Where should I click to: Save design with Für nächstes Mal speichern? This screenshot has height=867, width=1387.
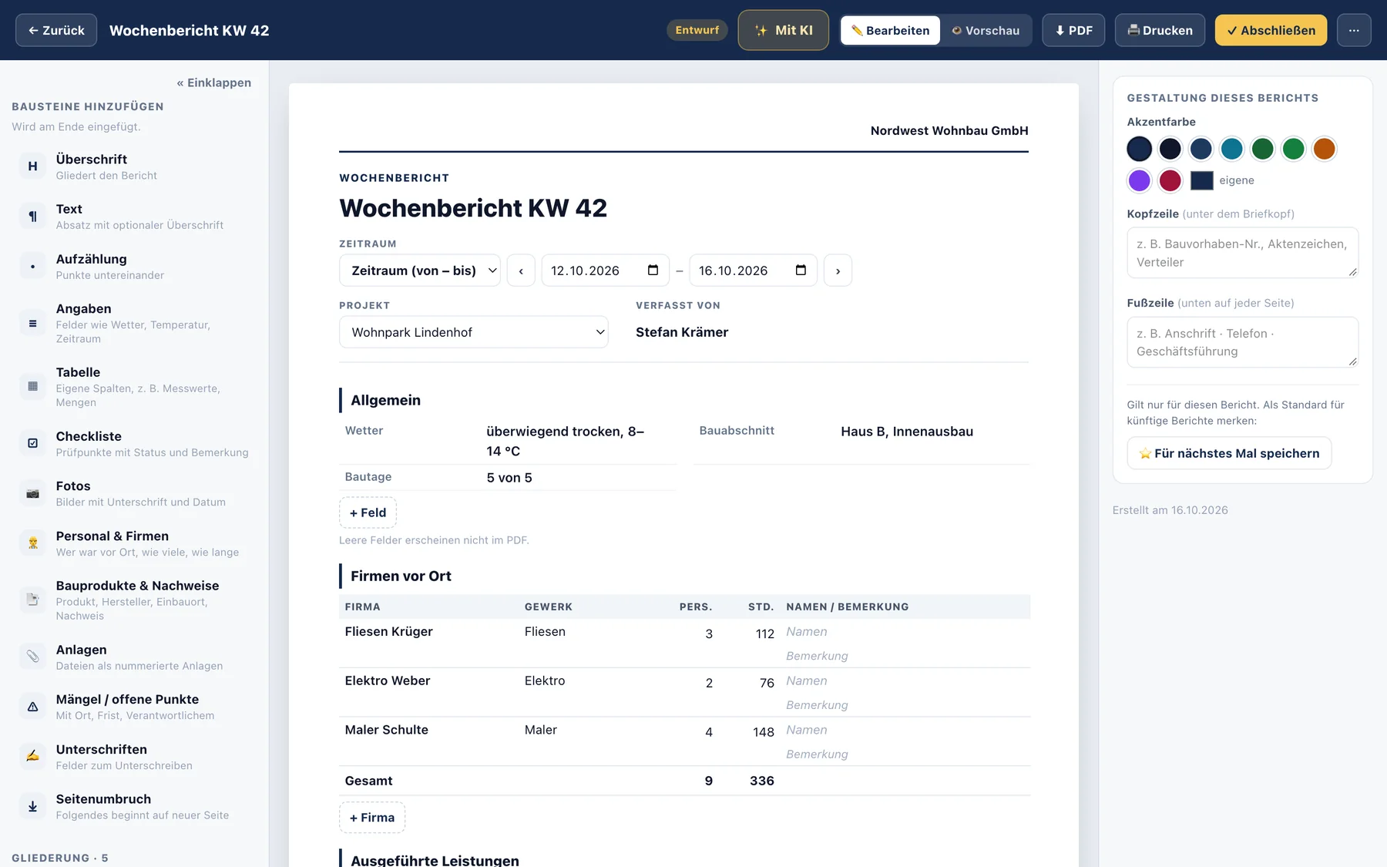pyautogui.click(x=1229, y=453)
